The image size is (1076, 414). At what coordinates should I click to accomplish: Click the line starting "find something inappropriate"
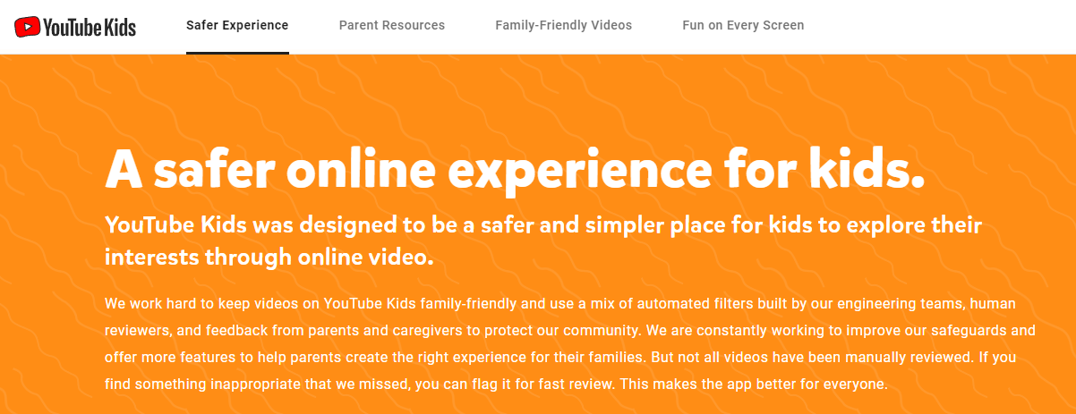pos(495,384)
